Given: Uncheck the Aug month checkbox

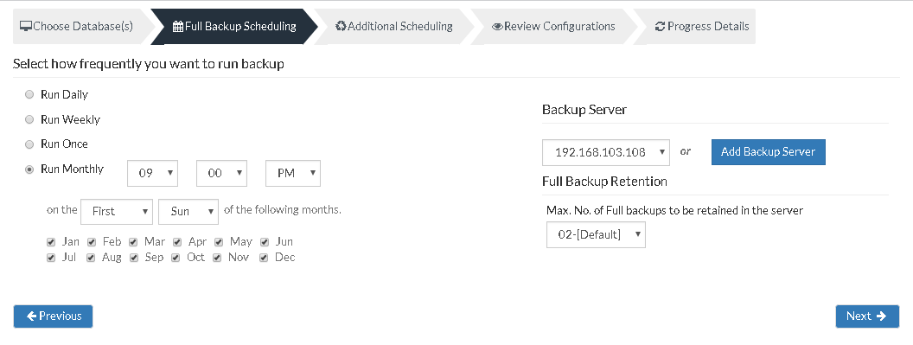Looking at the screenshot, I should [91, 258].
